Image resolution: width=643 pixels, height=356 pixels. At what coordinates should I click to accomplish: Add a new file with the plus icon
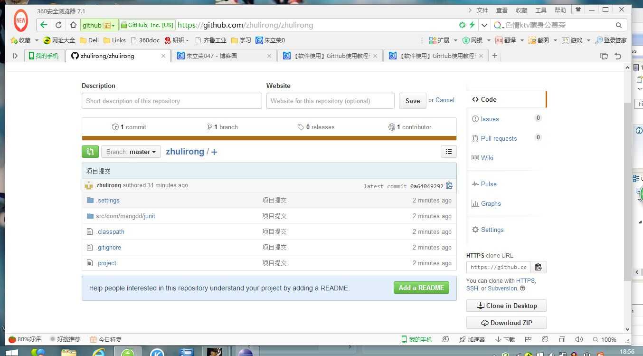(214, 152)
